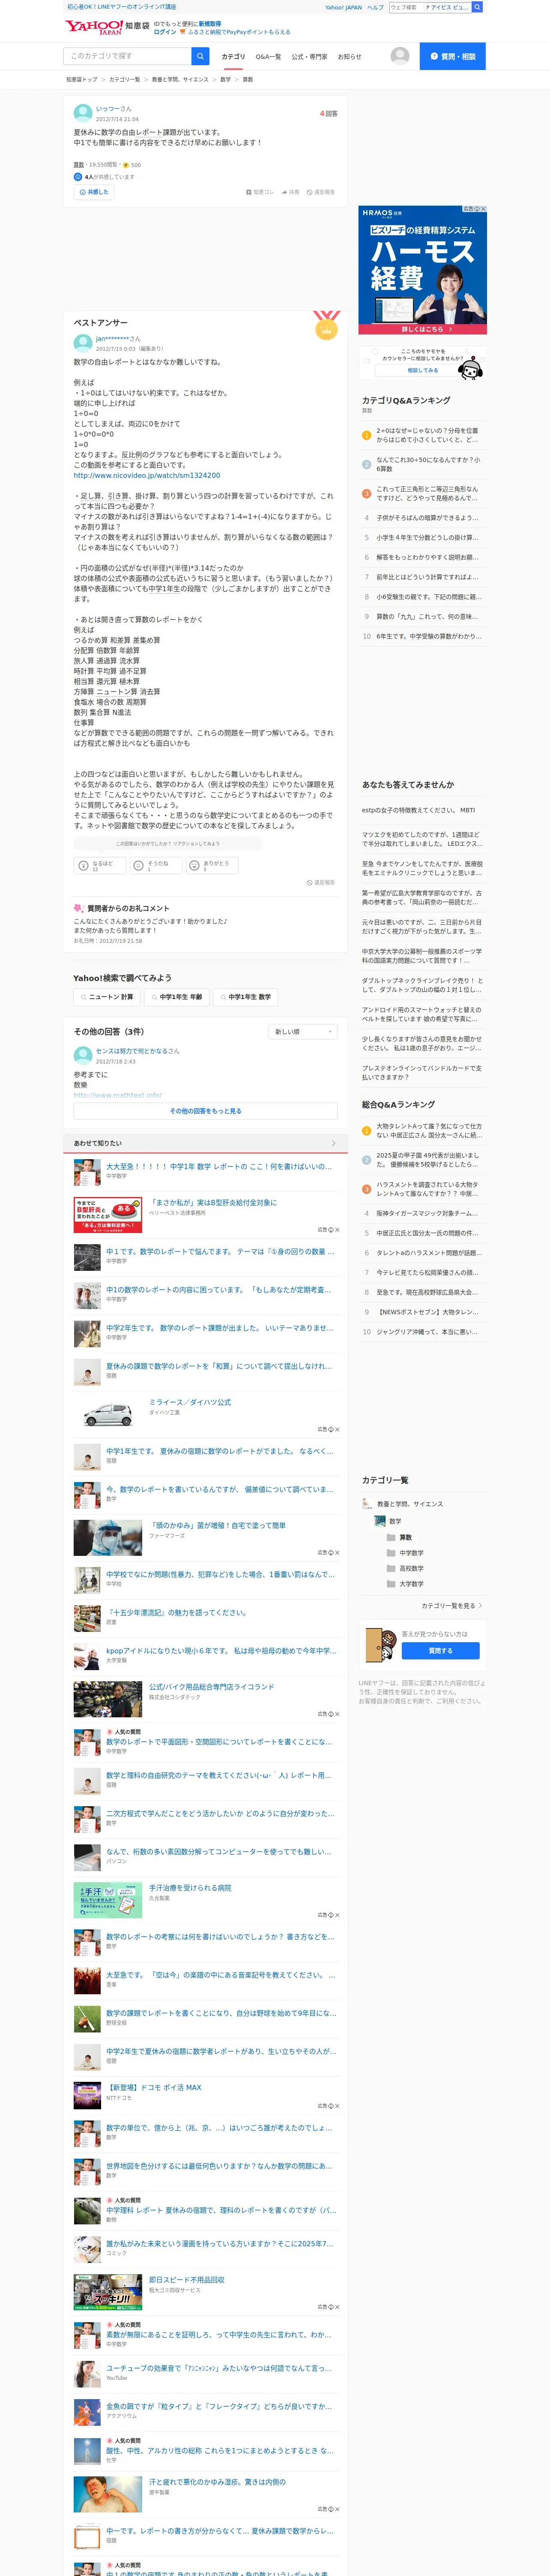Click 知恵袋トップ breadcrumb
Image resolution: width=550 pixels, height=2576 pixels.
pos(82,79)
